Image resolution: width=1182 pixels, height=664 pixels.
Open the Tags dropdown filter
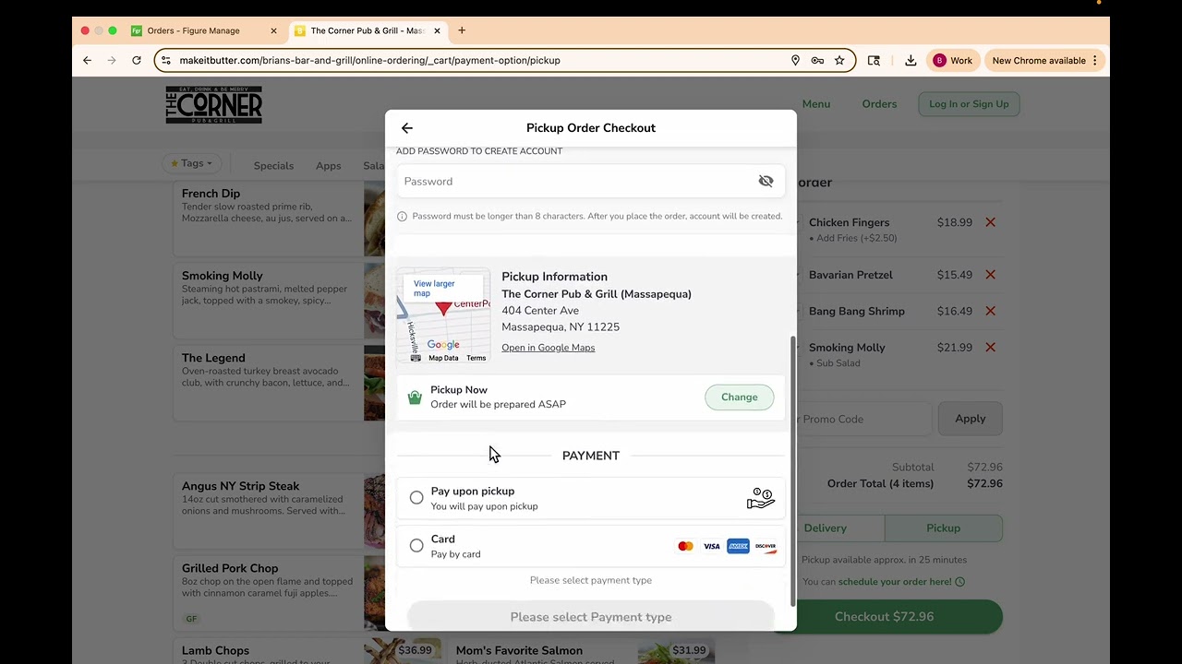pyautogui.click(x=191, y=163)
